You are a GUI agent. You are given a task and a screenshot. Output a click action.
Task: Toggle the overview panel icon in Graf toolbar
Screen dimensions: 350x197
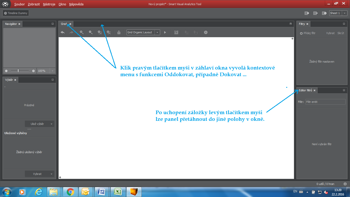[x=176, y=32]
